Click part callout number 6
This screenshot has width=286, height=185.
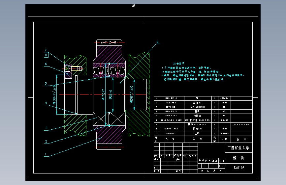[46, 64]
